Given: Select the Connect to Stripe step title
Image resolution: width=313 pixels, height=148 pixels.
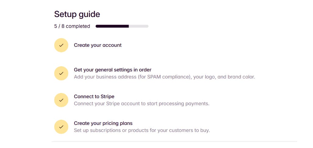Looking at the screenshot, I should [x=94, y=96].
